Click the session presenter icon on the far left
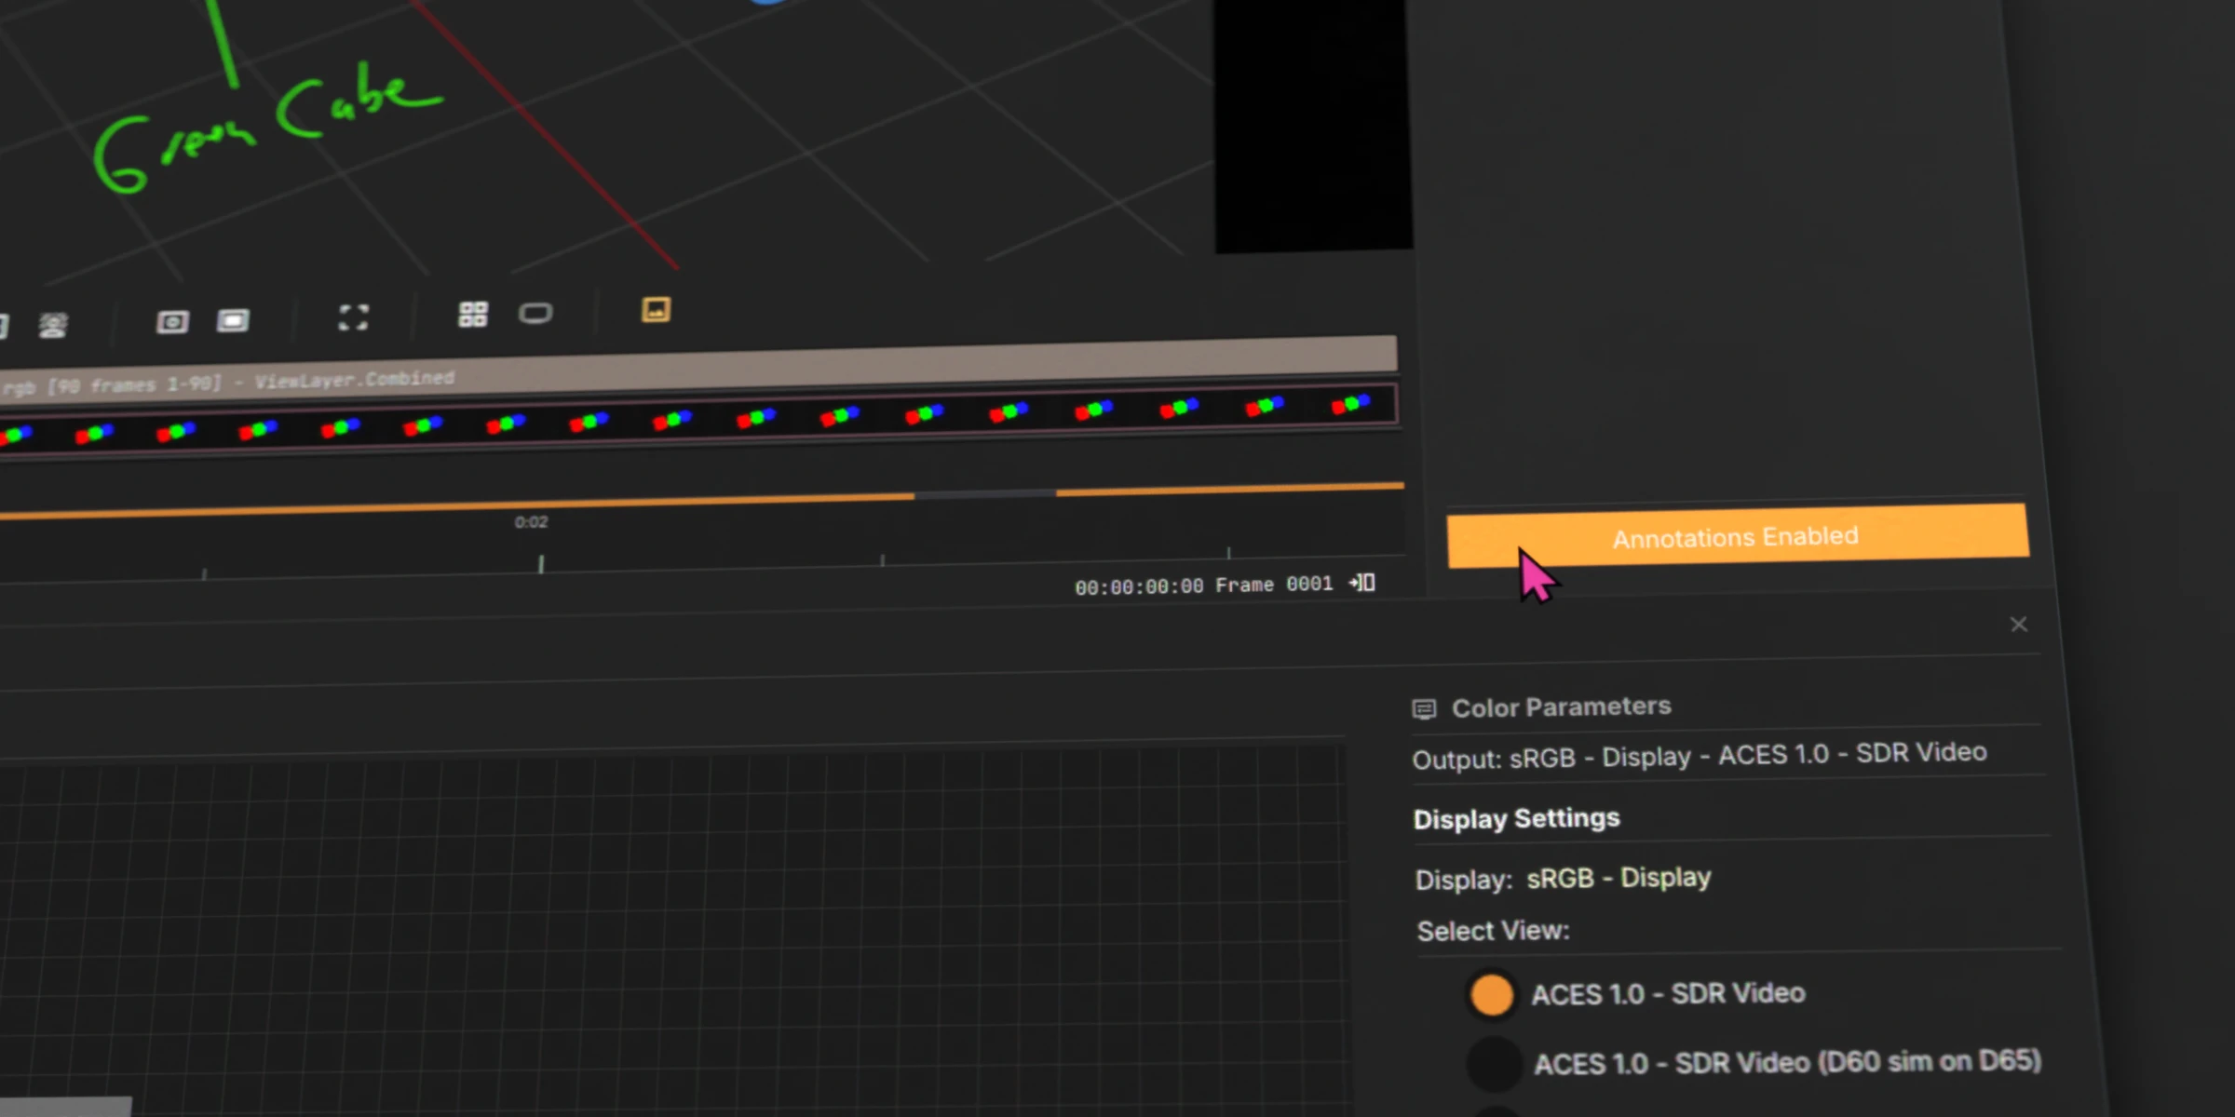Screen dimensions: 2235x1117 53,324
